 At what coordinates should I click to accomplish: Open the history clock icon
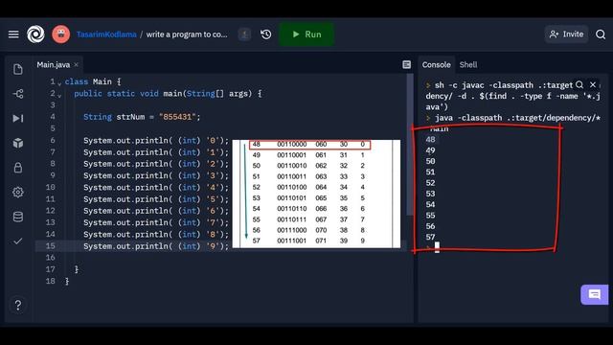coord(266,34)
